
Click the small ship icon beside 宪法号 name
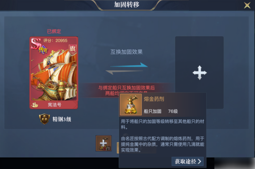(34, 105)
